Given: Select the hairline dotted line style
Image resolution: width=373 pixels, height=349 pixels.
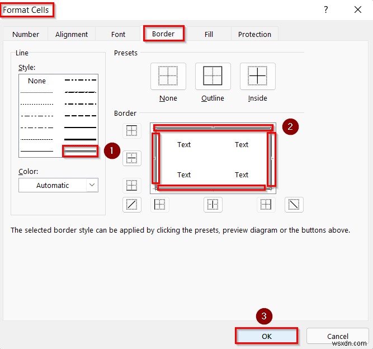Looking at the screenshot, I should pyautogui.click(x=37, y=92).
